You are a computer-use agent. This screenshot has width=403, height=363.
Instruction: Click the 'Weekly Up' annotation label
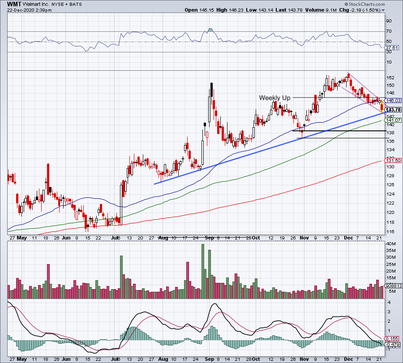pyautogui.click(x=274, y=98)
